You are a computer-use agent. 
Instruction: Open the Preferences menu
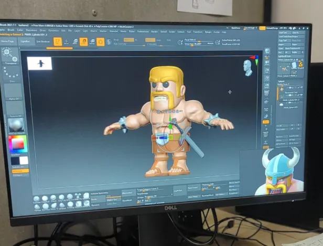(143, 31)
